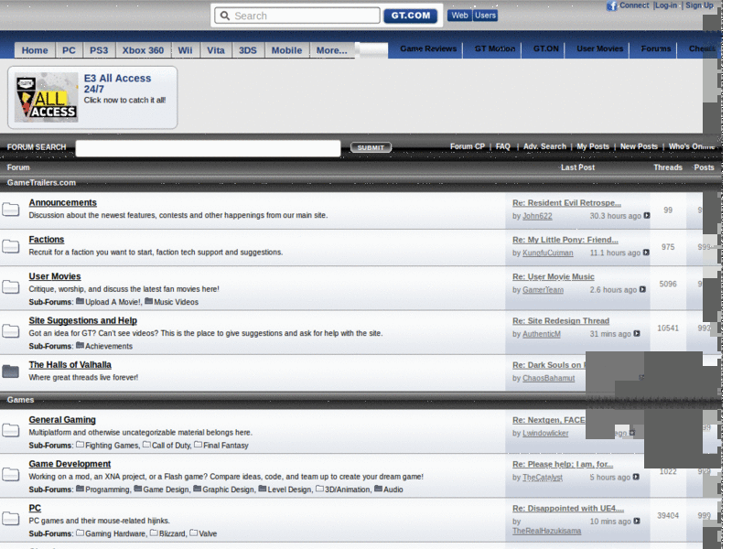Open the Adv. Search link
The height and width of the screenshot is (549, 732).
point(544,146)
